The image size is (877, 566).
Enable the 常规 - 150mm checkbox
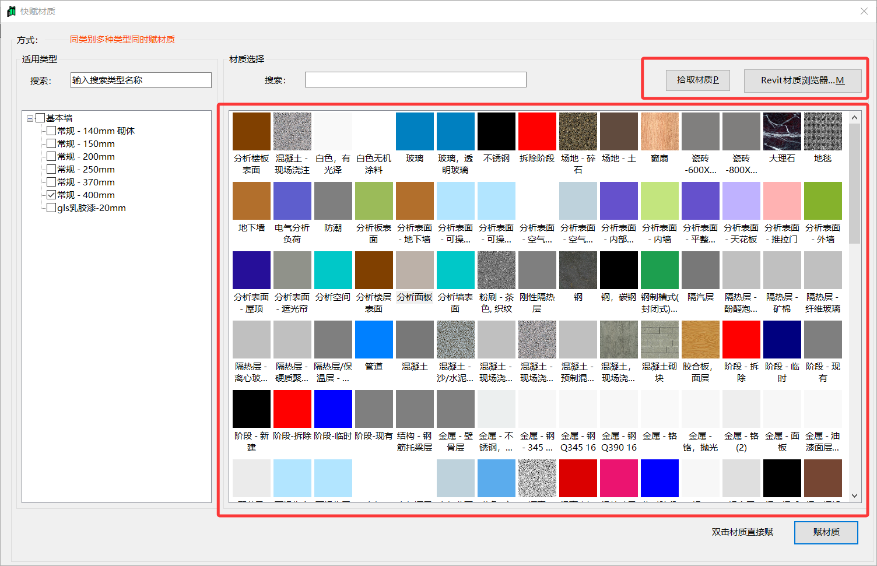tap(51, 143)
